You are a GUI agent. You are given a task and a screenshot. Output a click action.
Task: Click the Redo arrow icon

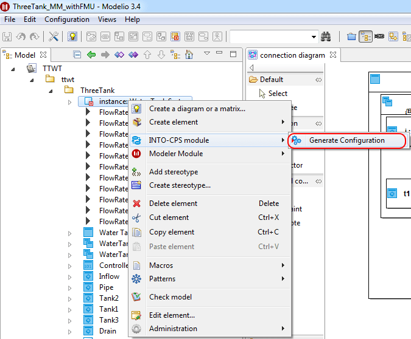(x=34, y=36)
